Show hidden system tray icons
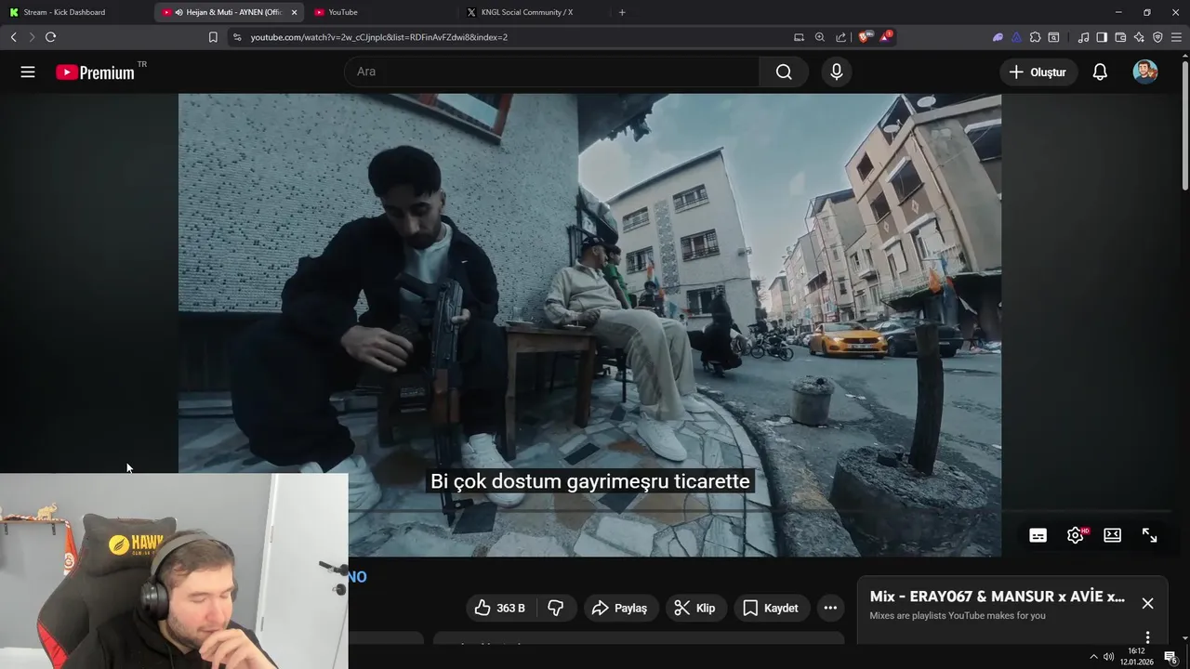Screen dimensions: 1190x669 point(1093,657)
